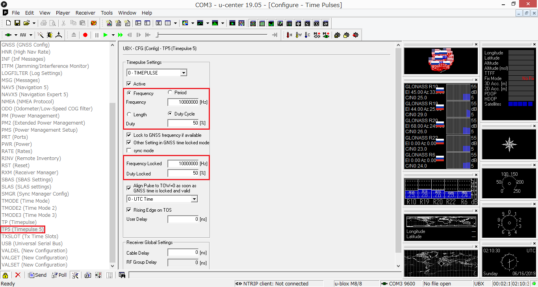Click the debug messages bug icon
The image size is (538, 287).
coord(50,35)
